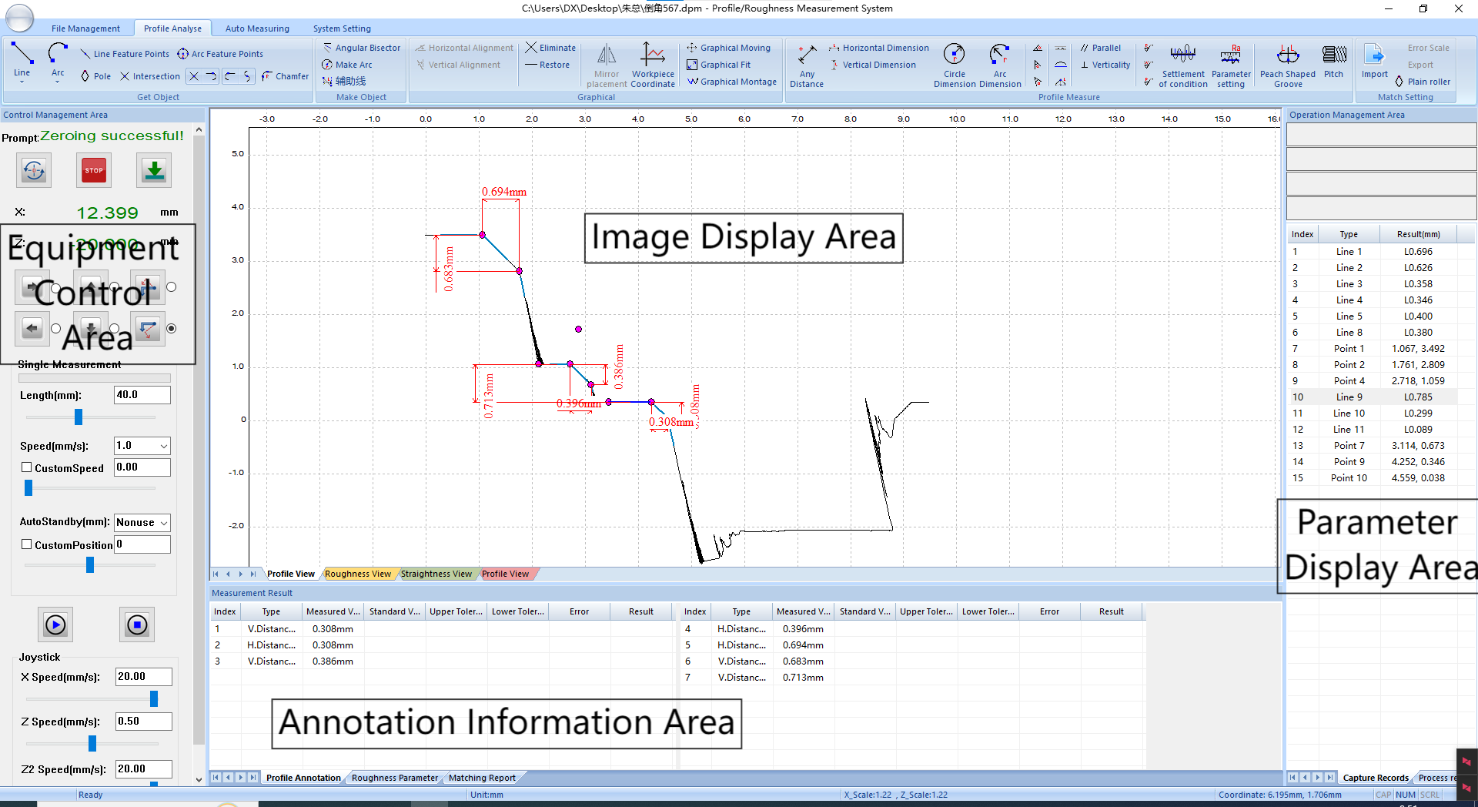The height and width of the screenshot is (807, 1478).
Task: Enable the CustomPosition checkbox
Action: (x=27, y=544)
